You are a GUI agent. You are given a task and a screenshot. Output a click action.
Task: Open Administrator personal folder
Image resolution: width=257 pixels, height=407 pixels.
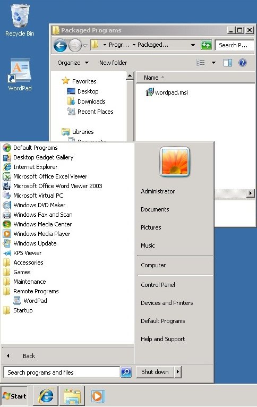[158, 192]
